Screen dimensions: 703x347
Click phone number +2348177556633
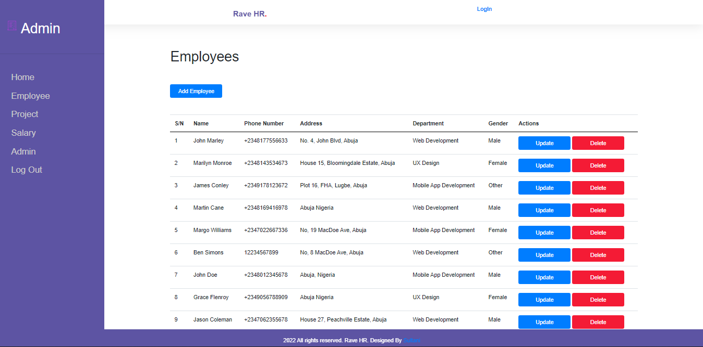tap(266, 140)
